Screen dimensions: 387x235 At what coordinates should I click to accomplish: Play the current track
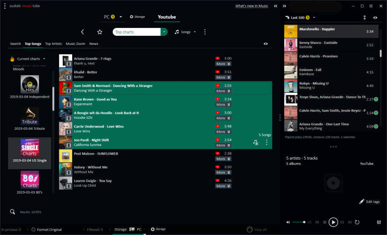point(333,222)
